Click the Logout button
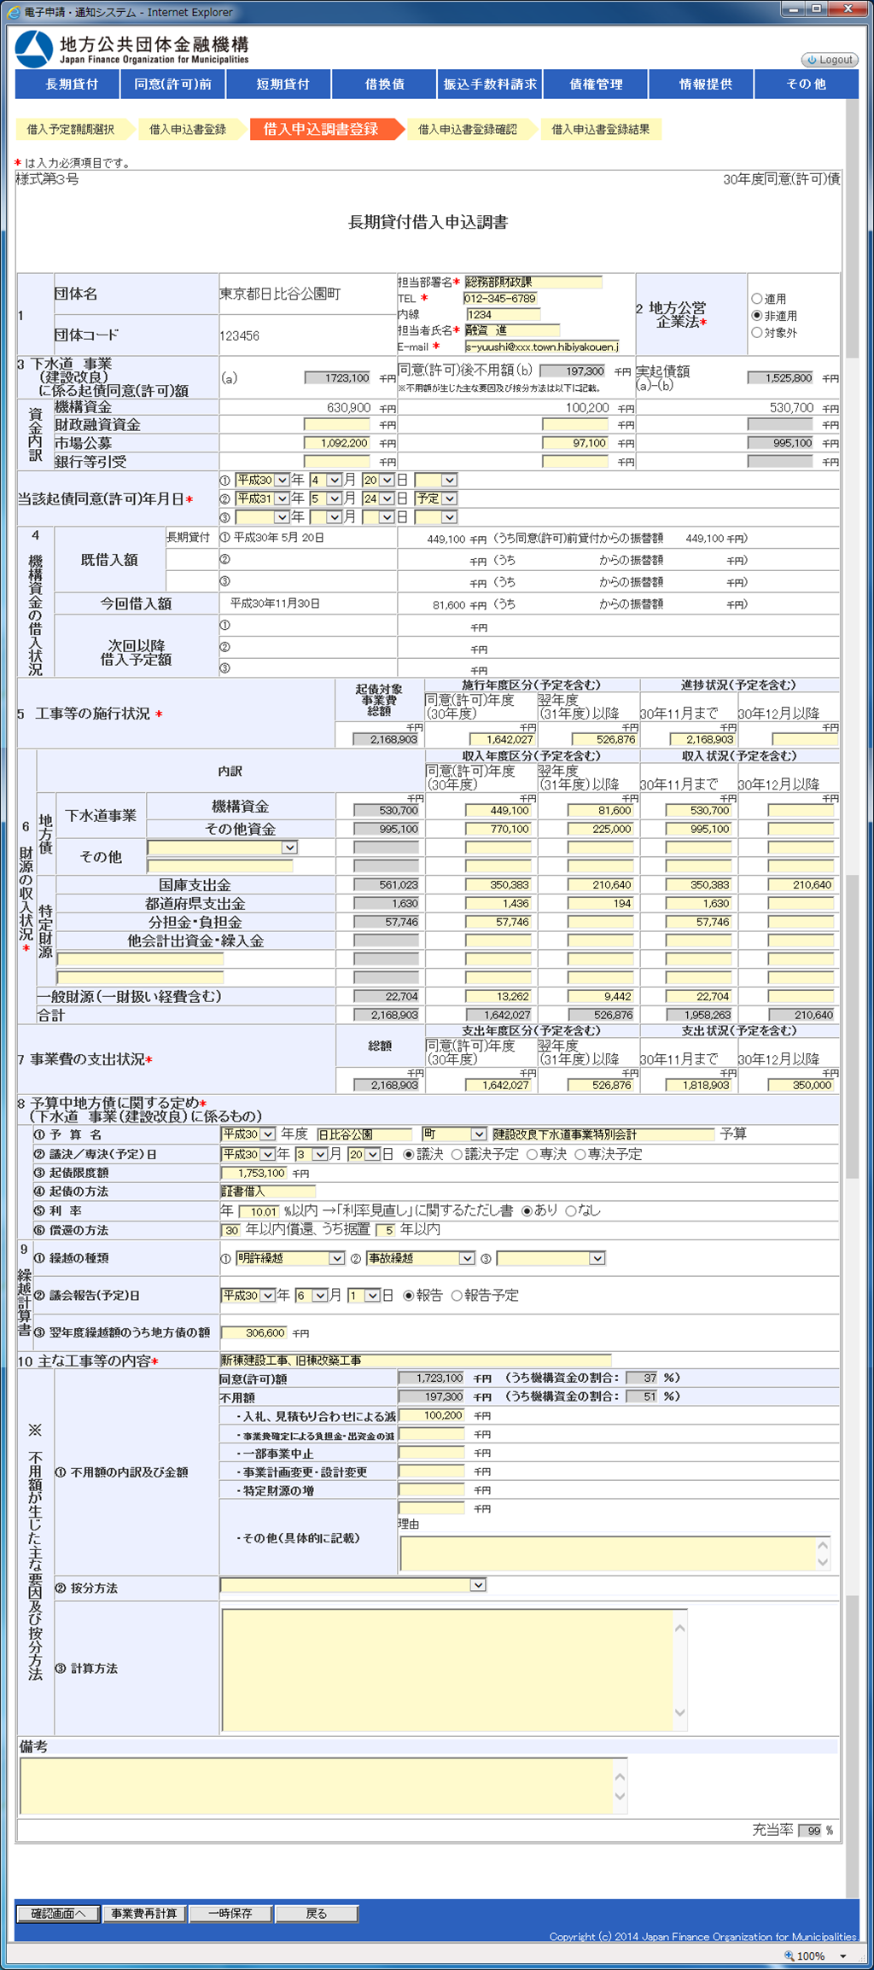874x1970 pixels. coord(830,60)
